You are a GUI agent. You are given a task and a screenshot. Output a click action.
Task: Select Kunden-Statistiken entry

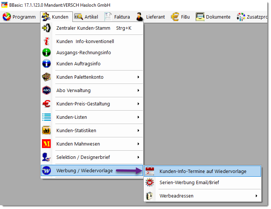click(x=92, y=130)
